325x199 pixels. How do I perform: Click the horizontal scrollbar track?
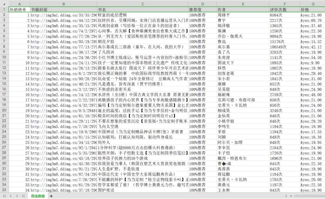click(309, 196)
